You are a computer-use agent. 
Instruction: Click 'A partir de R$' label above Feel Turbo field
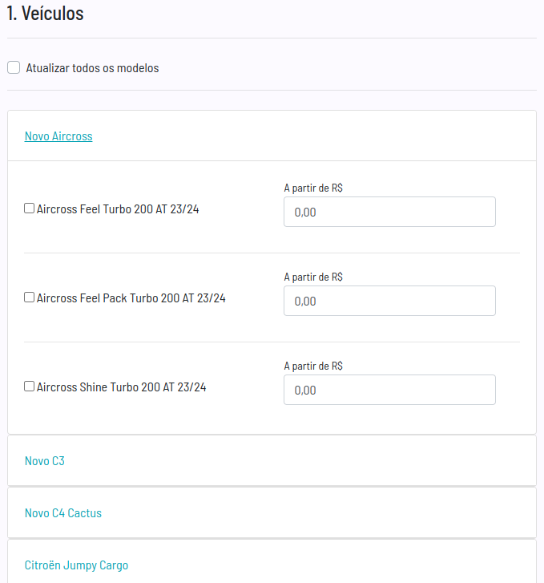(313, 188)
